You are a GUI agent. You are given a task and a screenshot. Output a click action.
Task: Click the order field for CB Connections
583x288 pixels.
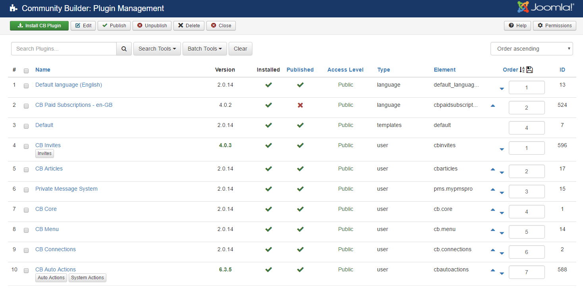(527, 252)
